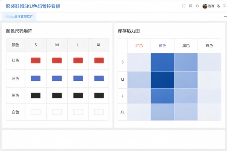Click heatmap cell for 白色 size M
This screenshot has width=227, height=151.
pyautogui.click(x=209, y=80)
